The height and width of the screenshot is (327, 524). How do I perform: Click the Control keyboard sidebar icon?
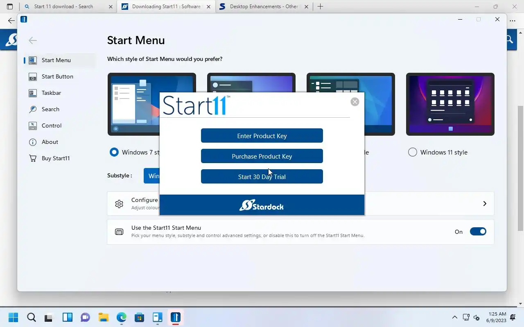pos(33,125)
